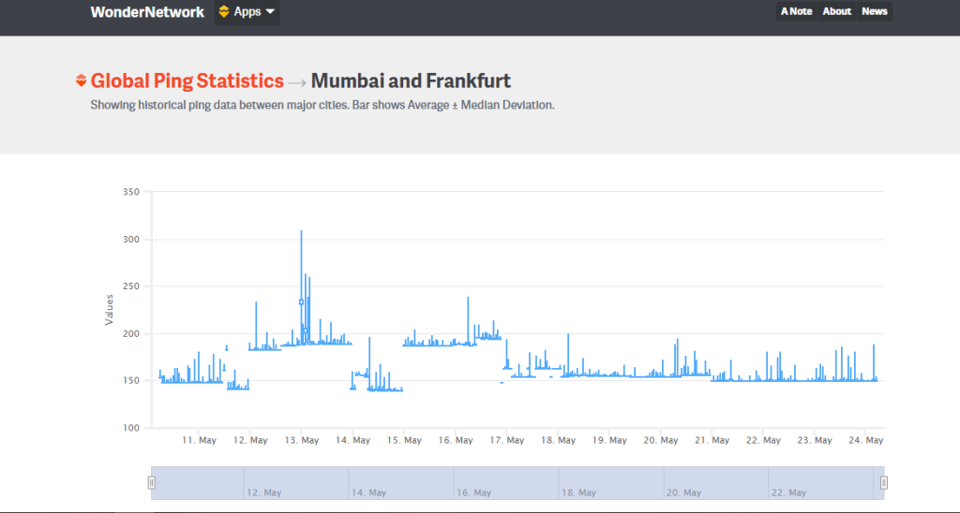Click the ping spike just after 16. May
The image size is (960, 513).
pyautogui.click(x=468, y=321)
